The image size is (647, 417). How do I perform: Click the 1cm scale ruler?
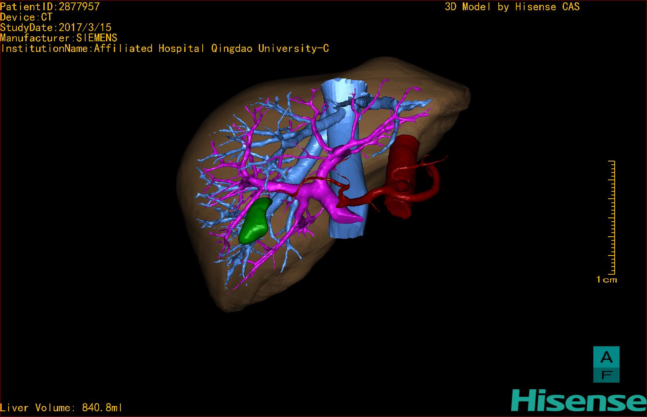611,217
